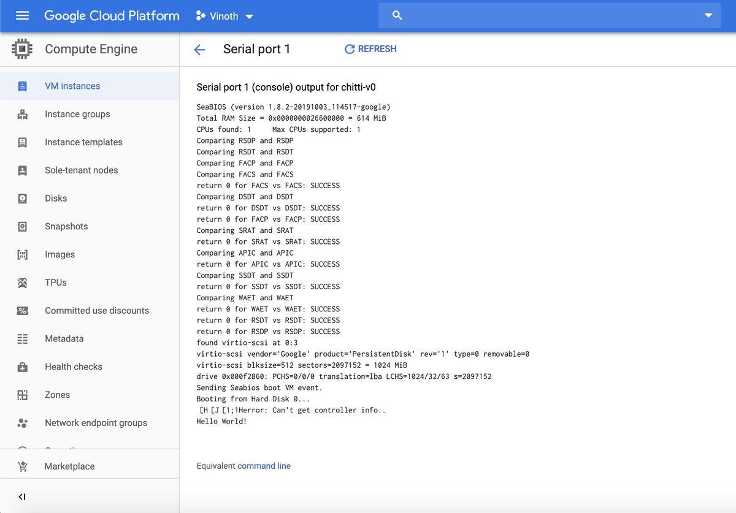Click "Can't get controller info" error line
736x513 pixels.
pos(291,411)
